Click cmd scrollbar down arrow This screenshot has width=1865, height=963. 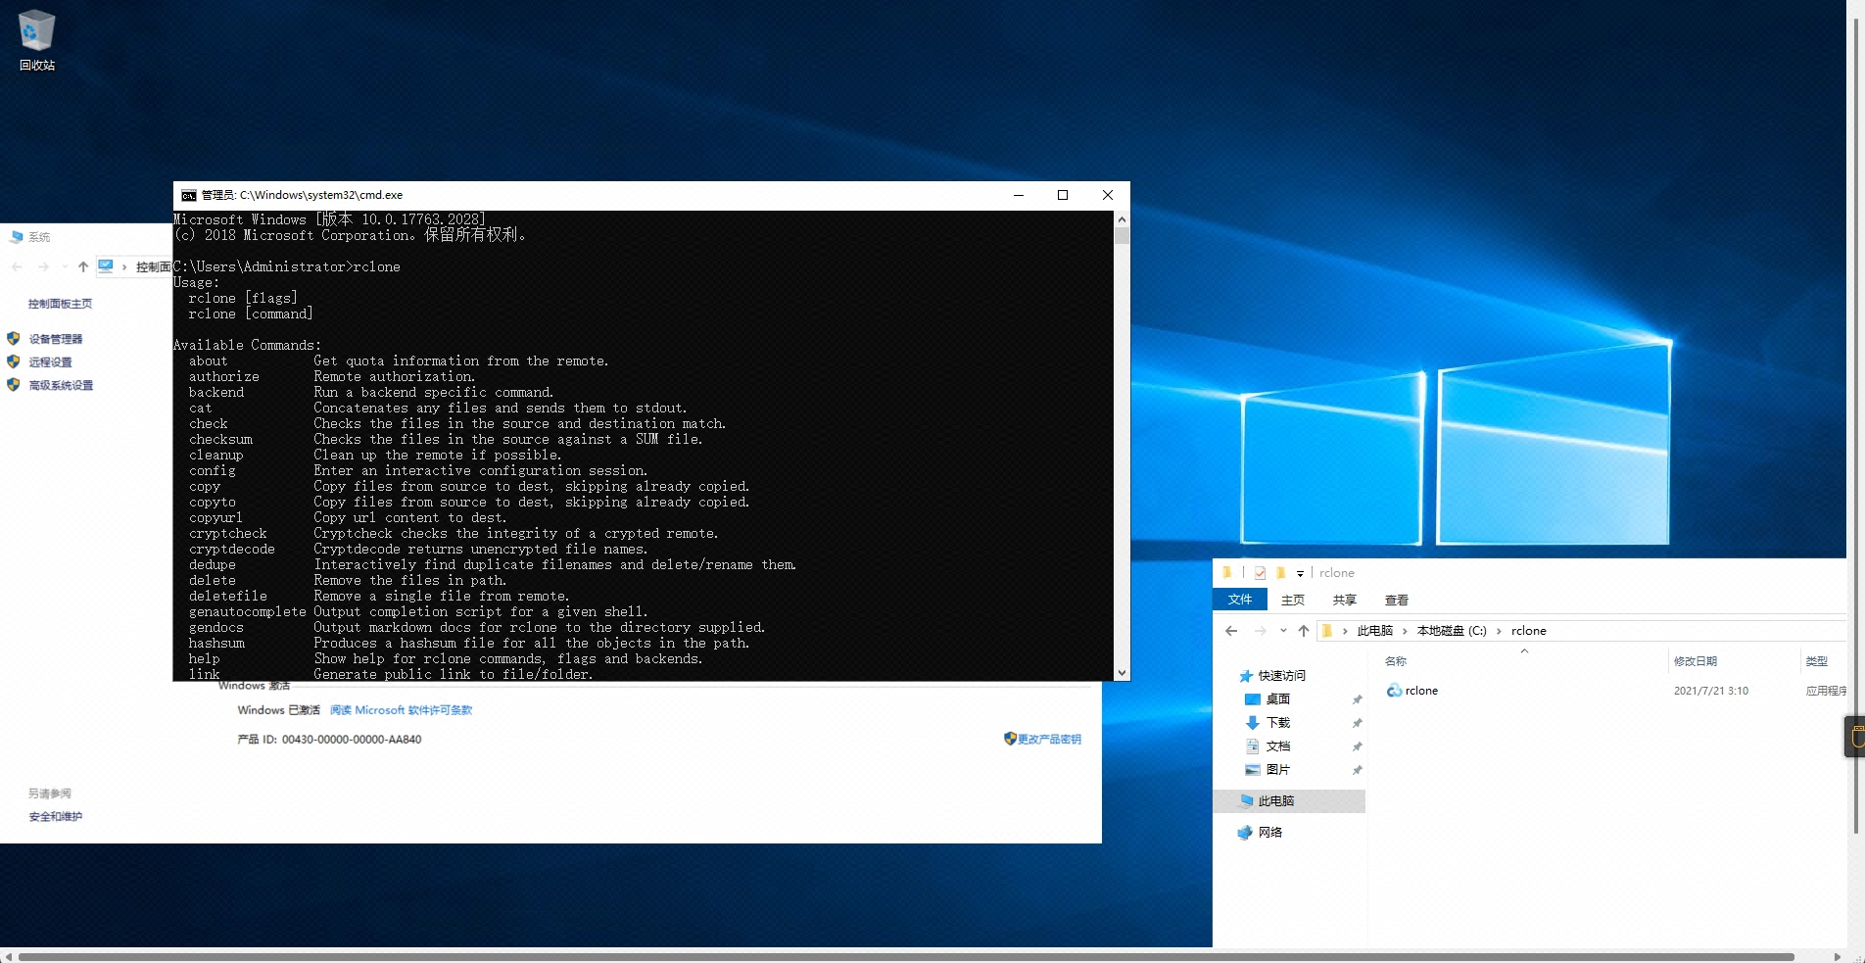[1122, 673]
